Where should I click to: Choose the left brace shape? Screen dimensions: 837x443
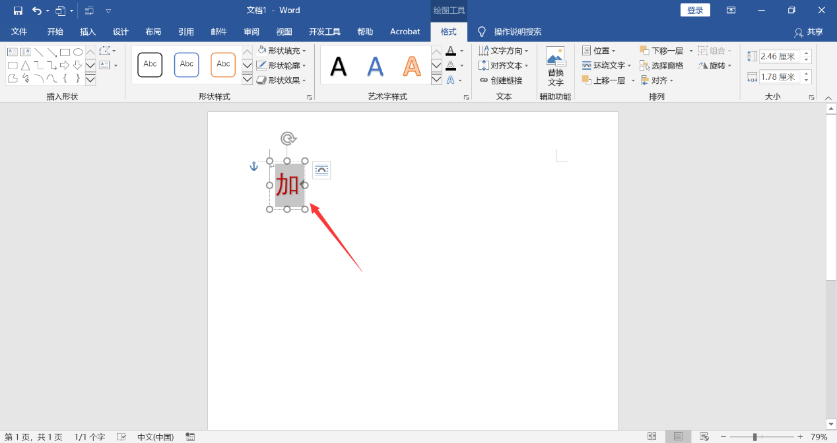coord(65,78)
